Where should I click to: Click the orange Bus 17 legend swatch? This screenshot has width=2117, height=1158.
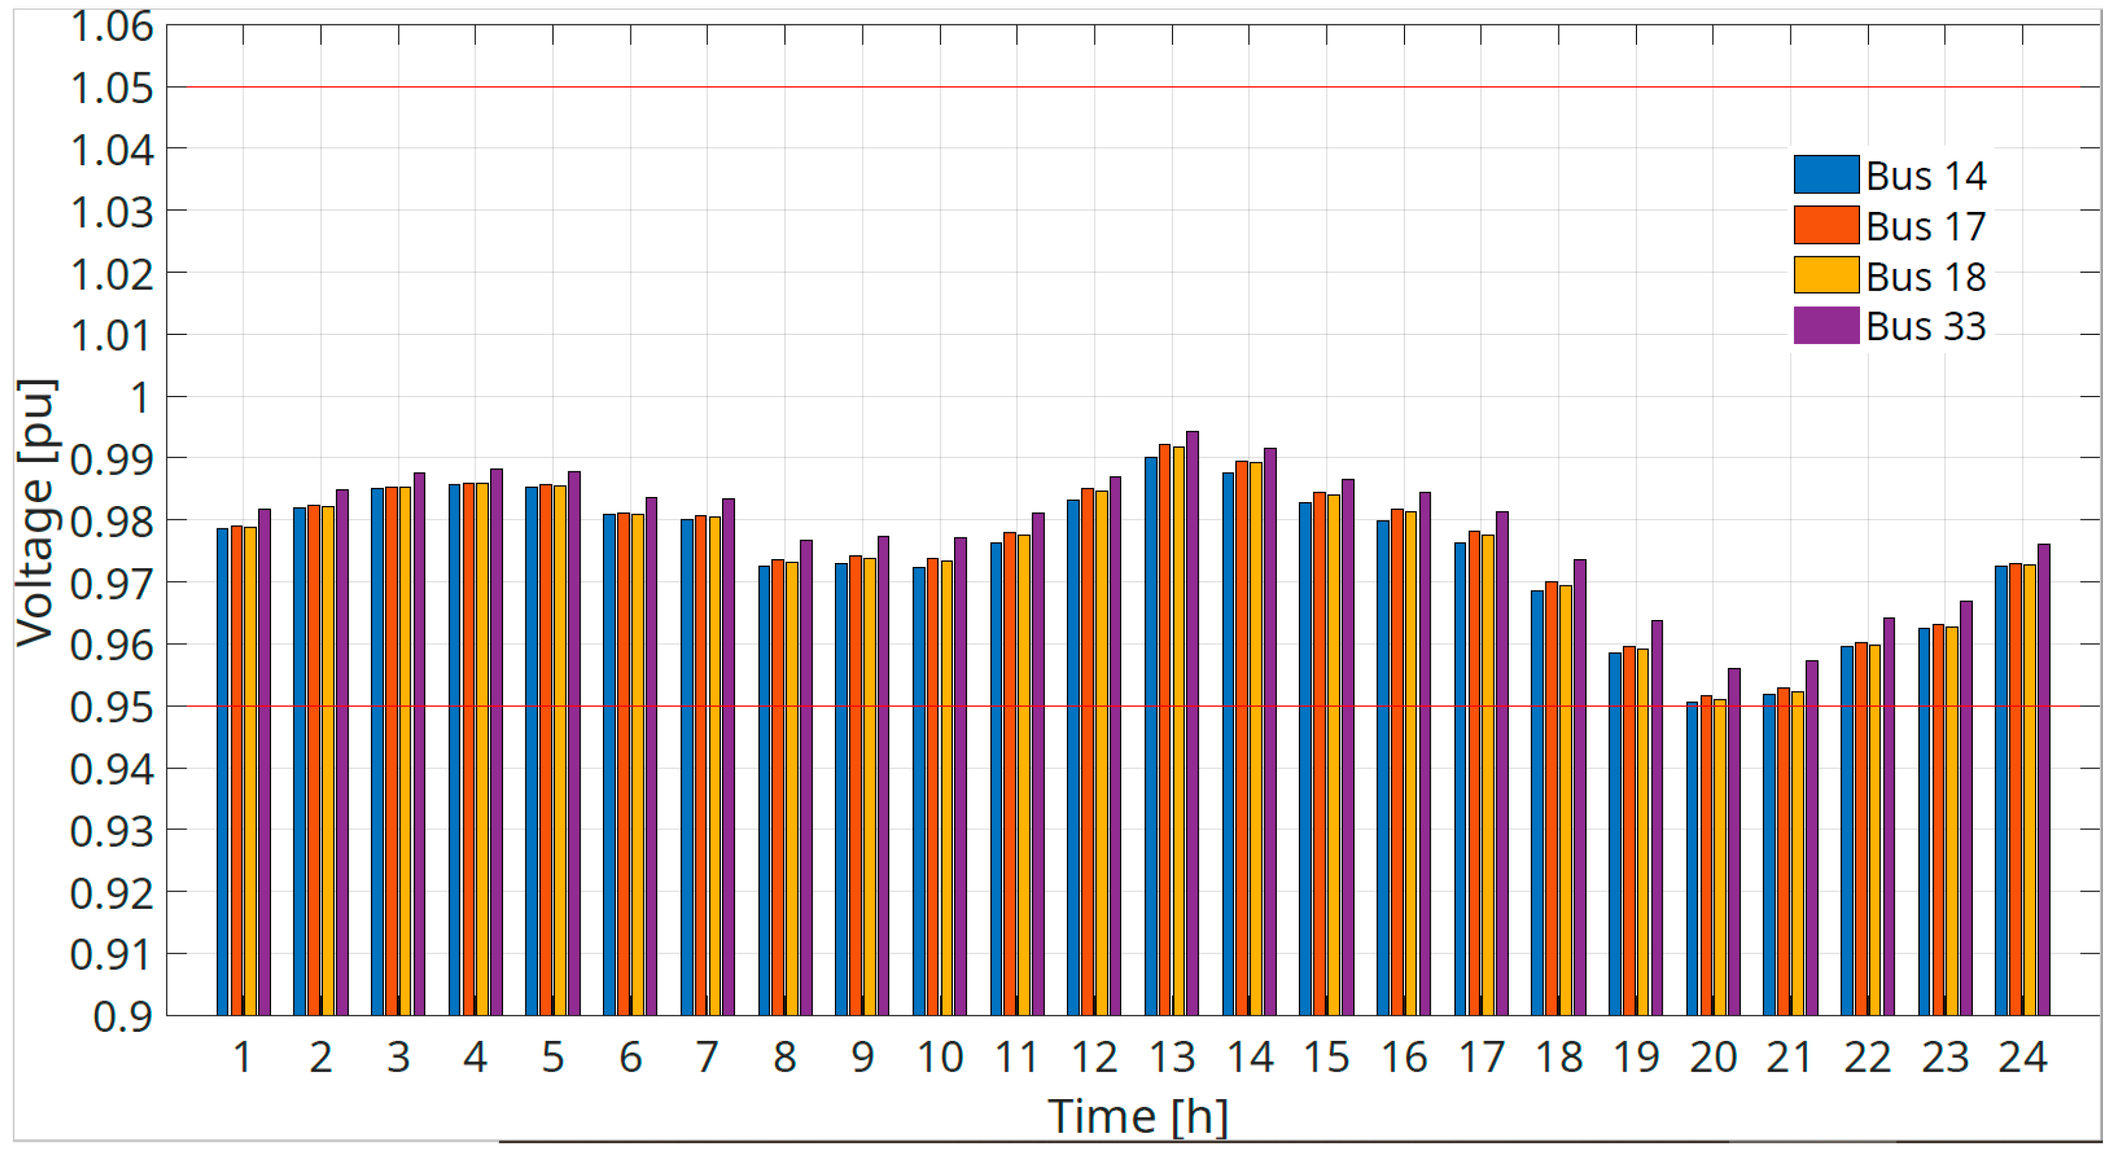click(1825, 225)
